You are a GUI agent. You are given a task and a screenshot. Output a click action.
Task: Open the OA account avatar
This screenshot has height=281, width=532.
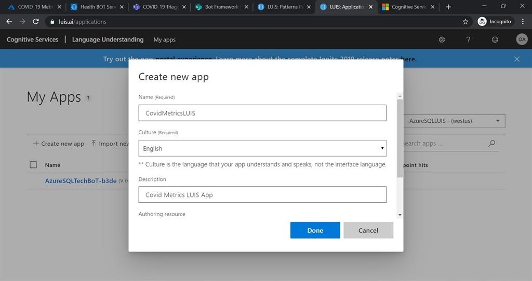(521, 39)
